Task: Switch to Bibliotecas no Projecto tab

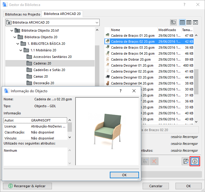Action: [23, 14]
